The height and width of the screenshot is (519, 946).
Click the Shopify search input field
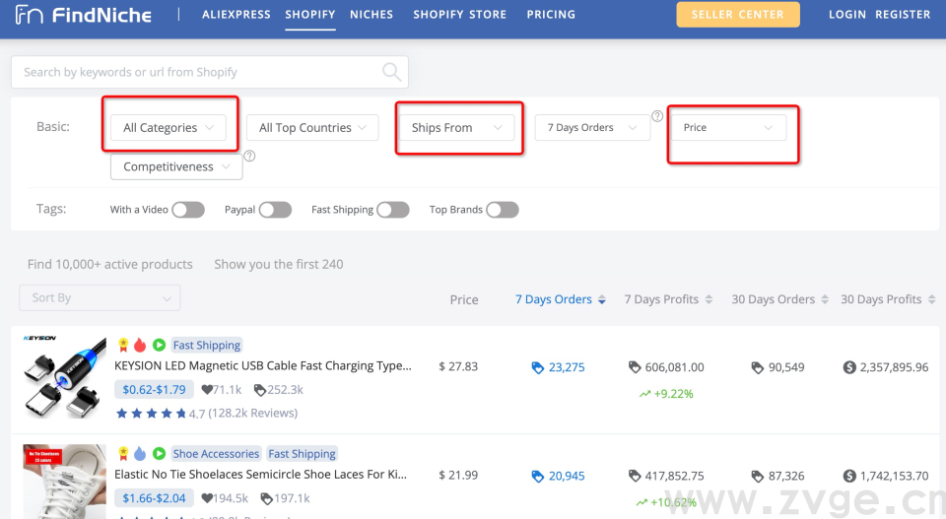(197, 72)
